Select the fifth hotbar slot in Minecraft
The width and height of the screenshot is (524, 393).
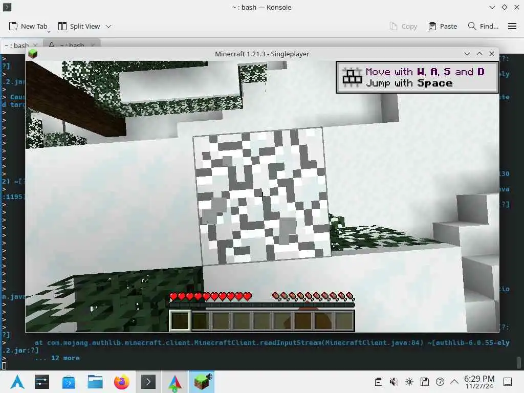(x=262, y=320)
